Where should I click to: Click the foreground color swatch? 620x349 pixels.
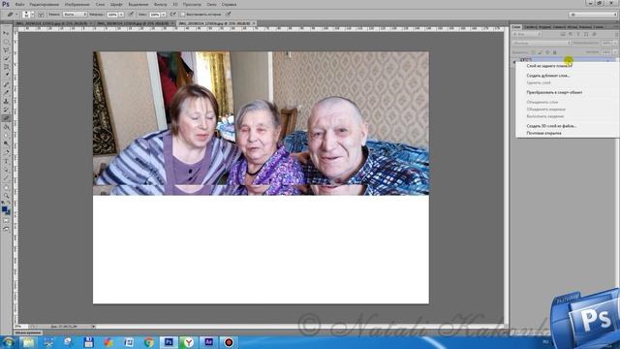click(x=4, y=209)
